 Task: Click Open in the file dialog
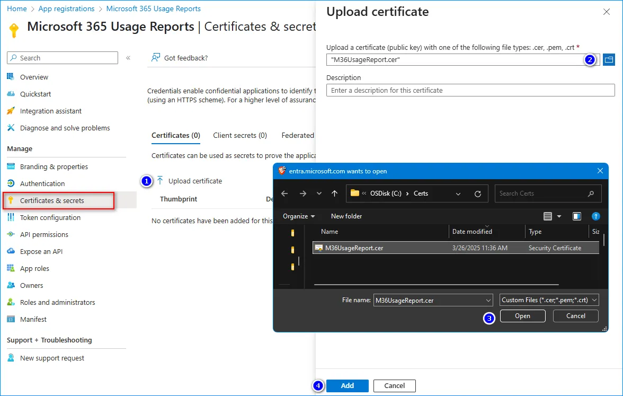522,316
